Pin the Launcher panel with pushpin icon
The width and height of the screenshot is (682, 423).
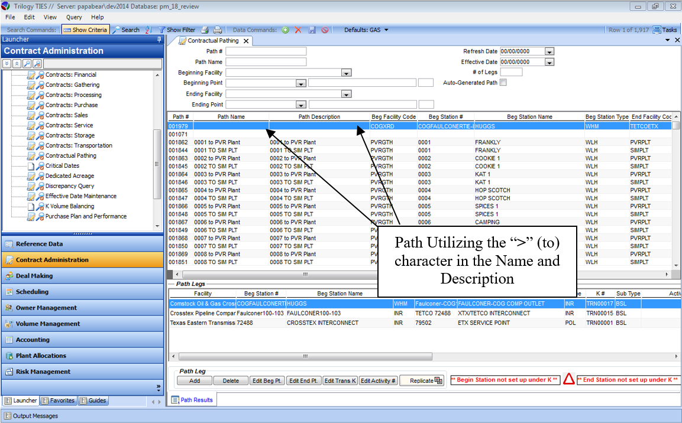159,40
